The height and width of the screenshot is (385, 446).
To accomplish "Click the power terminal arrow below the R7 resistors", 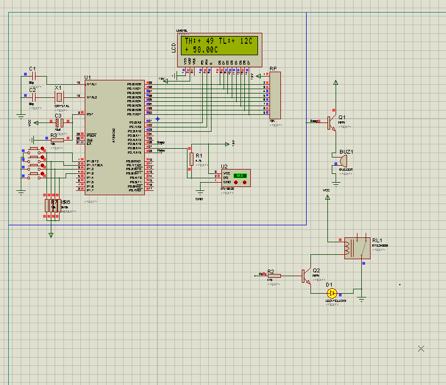I will coord(51,235).
